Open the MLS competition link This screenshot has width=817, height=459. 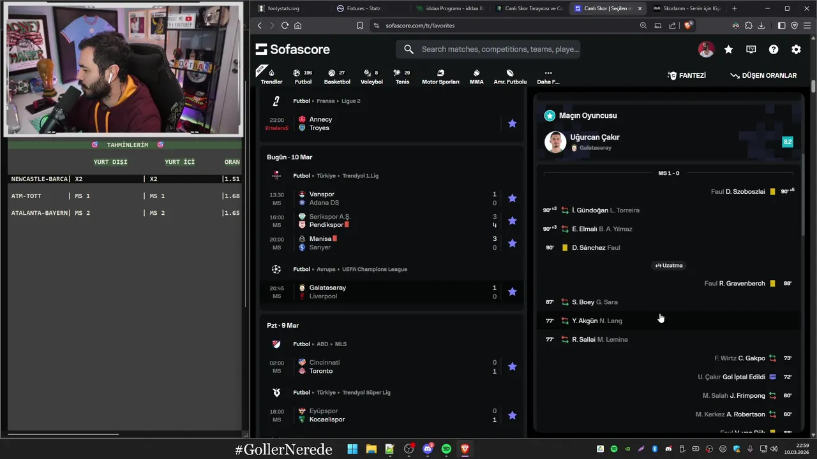pos(341,344)
